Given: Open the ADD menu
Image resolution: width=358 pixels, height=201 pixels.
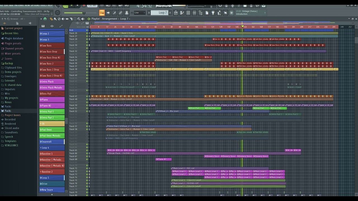Looking at the screenshot, I should [x=11, y=5].
